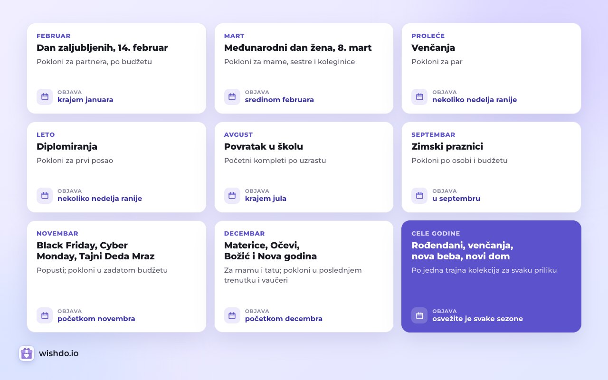Click the 'početkom decembra' publish date
Viewport: 608px width, 380px height.
click(284, 319)
